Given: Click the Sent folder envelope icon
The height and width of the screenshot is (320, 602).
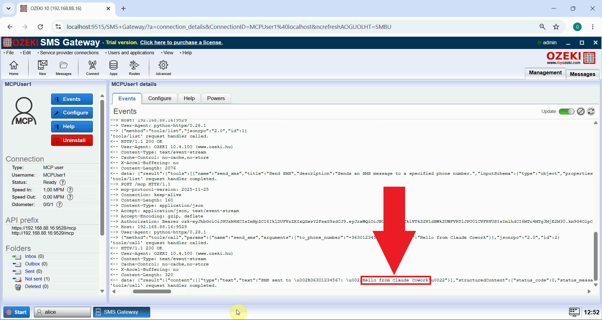Looking at the screenshot, I should (x=17, y=272).
